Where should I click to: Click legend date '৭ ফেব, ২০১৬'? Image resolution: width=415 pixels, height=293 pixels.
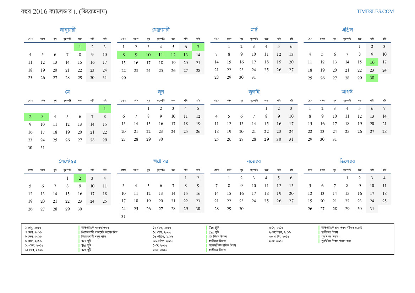33,232
